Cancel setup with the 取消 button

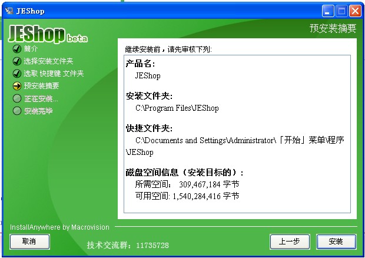(29, 242)
